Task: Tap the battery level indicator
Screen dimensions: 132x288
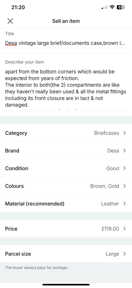Action: tap(121, 7)
